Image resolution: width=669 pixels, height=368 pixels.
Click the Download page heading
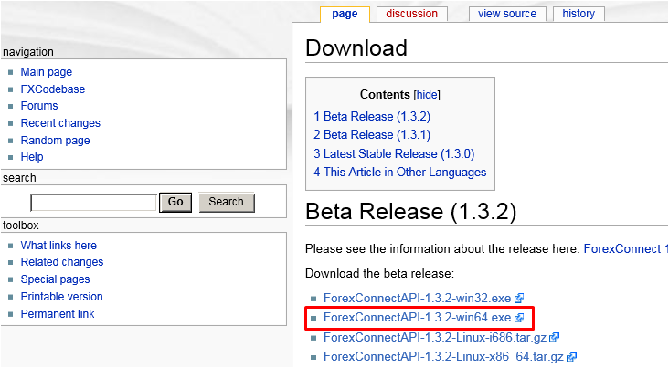[356, 47]
